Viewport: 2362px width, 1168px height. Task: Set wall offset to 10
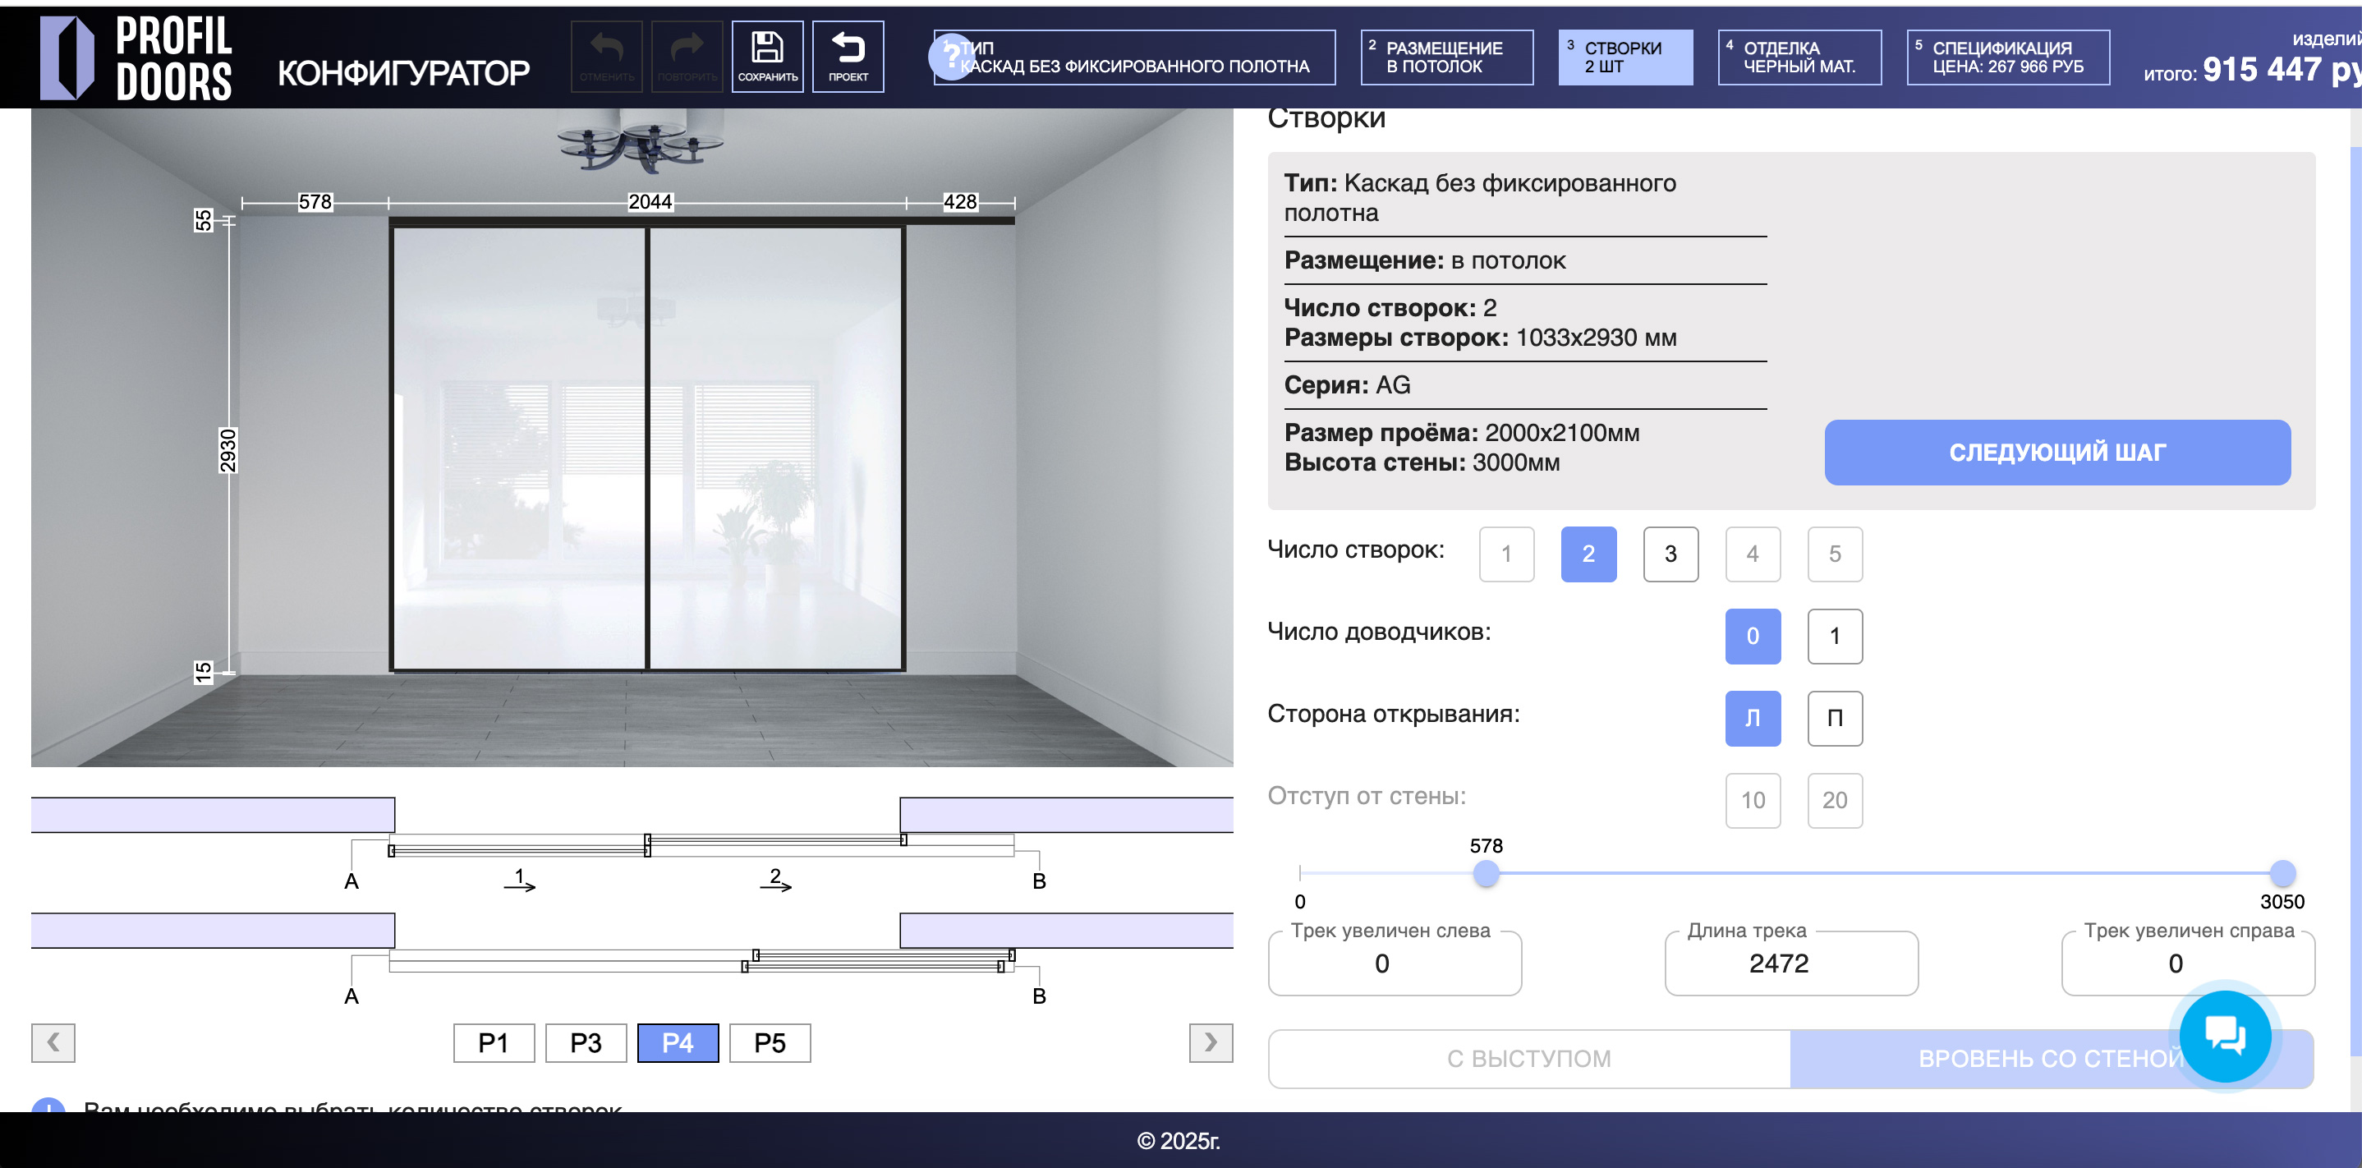pos(1753,800)
